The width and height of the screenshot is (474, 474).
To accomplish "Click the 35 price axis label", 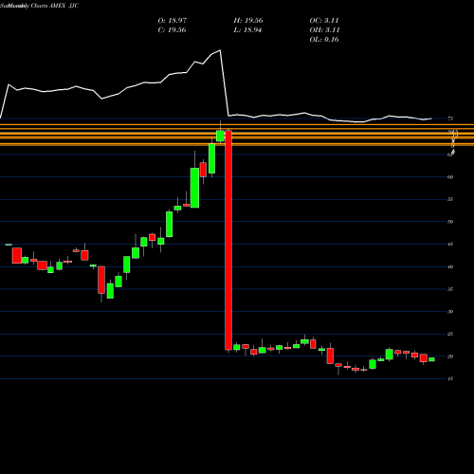I will tap(450, 289).
